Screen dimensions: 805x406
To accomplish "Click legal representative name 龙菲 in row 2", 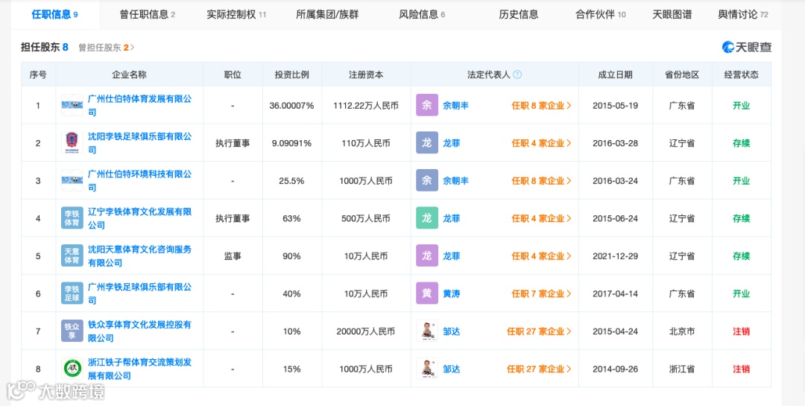I will [x=452, y=143].
